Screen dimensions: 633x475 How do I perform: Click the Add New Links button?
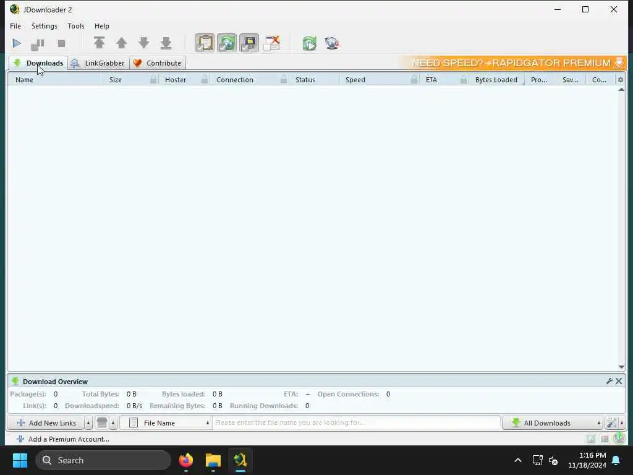(x=46, y=423)
